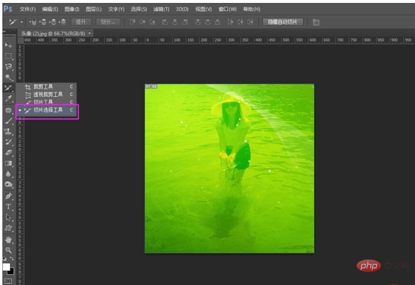Select the Lasso tool
Screen dimensions: 415x285
point(8,66)
